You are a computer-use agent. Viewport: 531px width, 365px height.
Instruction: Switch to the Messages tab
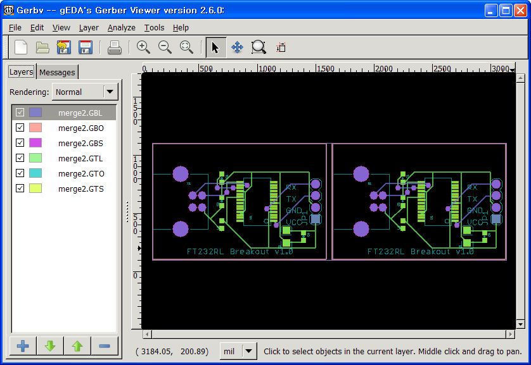coord(57,72)
